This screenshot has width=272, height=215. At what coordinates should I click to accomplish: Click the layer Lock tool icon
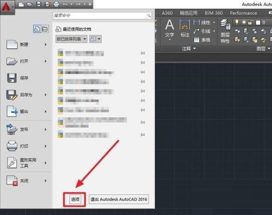tap(263, 31)
